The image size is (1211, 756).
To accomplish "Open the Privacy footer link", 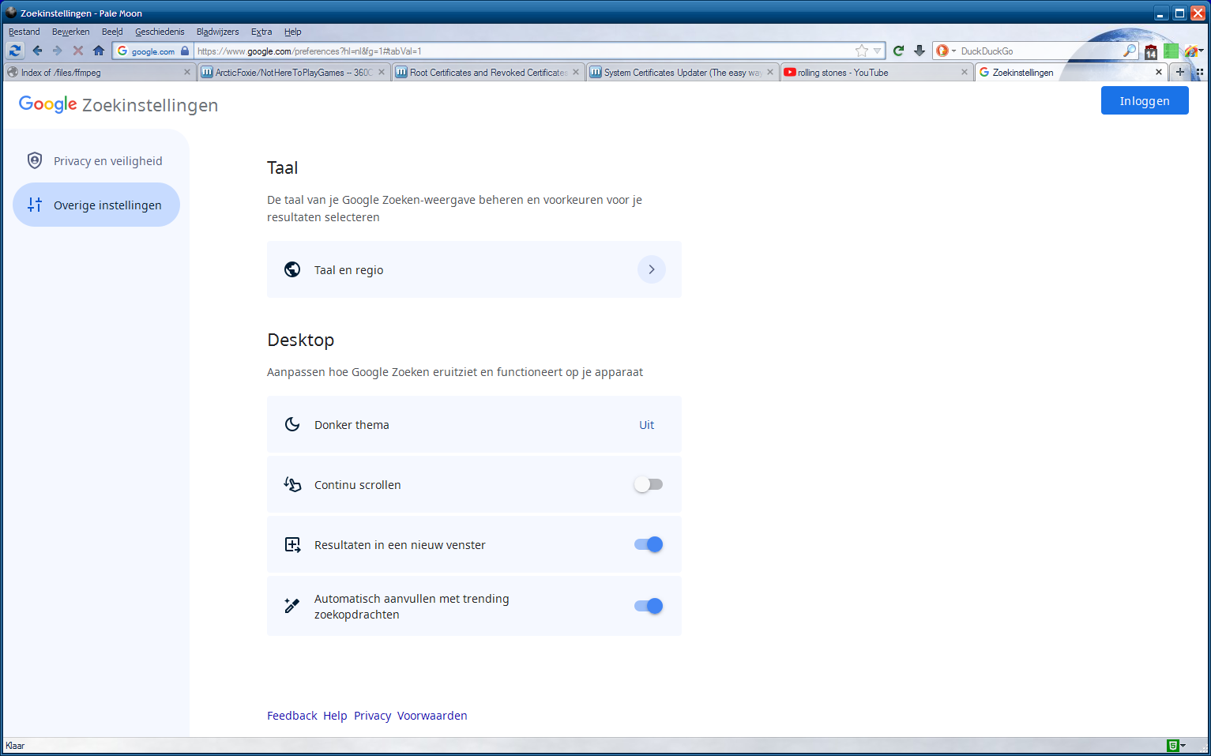I will coord(373,716).
